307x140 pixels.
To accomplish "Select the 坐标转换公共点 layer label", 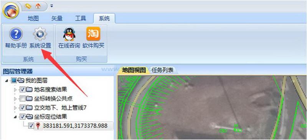I will [x=53, y=99].
